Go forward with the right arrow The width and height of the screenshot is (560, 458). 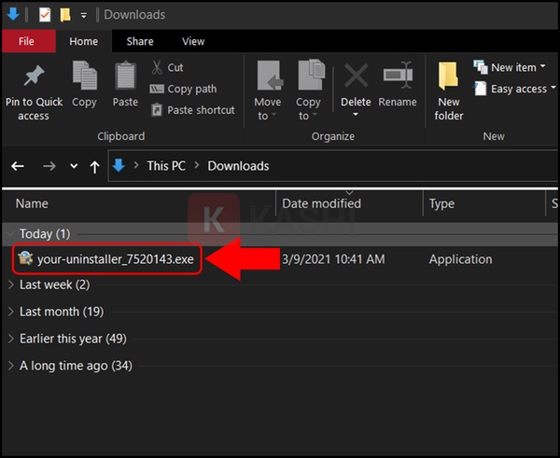(x=49, y=166)
